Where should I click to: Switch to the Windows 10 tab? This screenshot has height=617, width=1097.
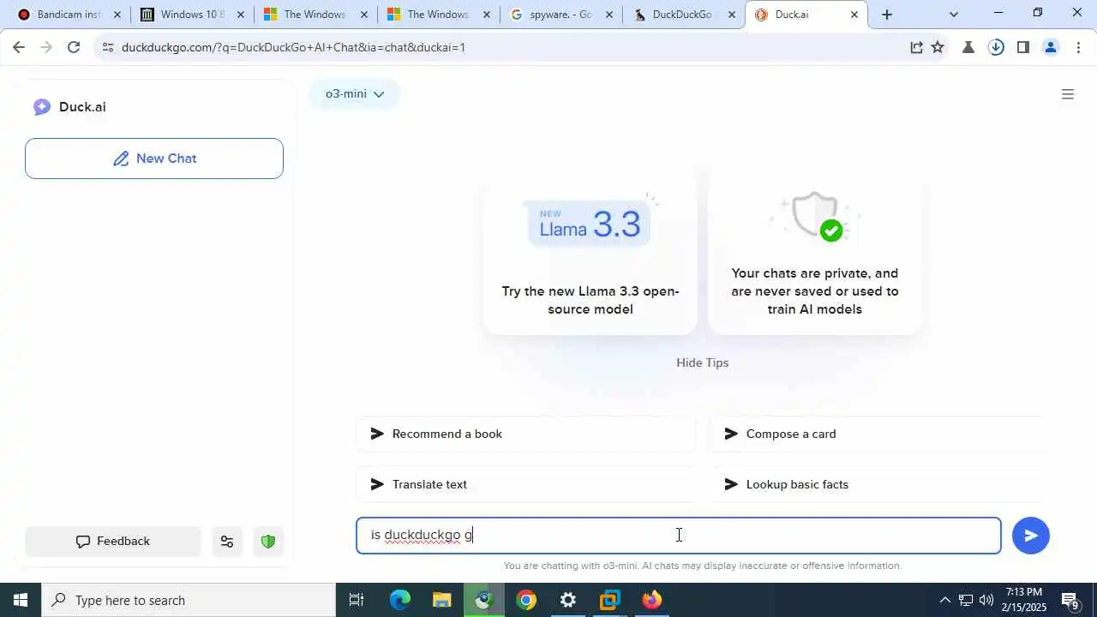pyautogui.click(x=192, y=15)
